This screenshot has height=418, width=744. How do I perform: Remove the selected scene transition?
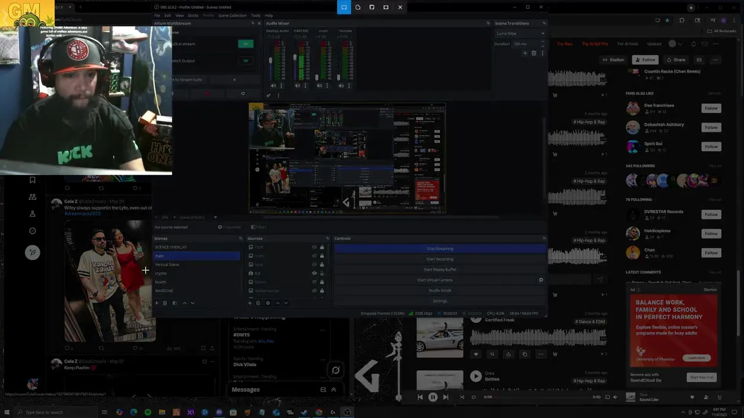coord(534,53)
